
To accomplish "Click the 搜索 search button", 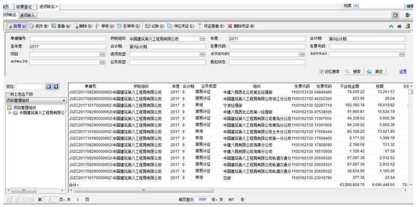I will click(353, 71).
